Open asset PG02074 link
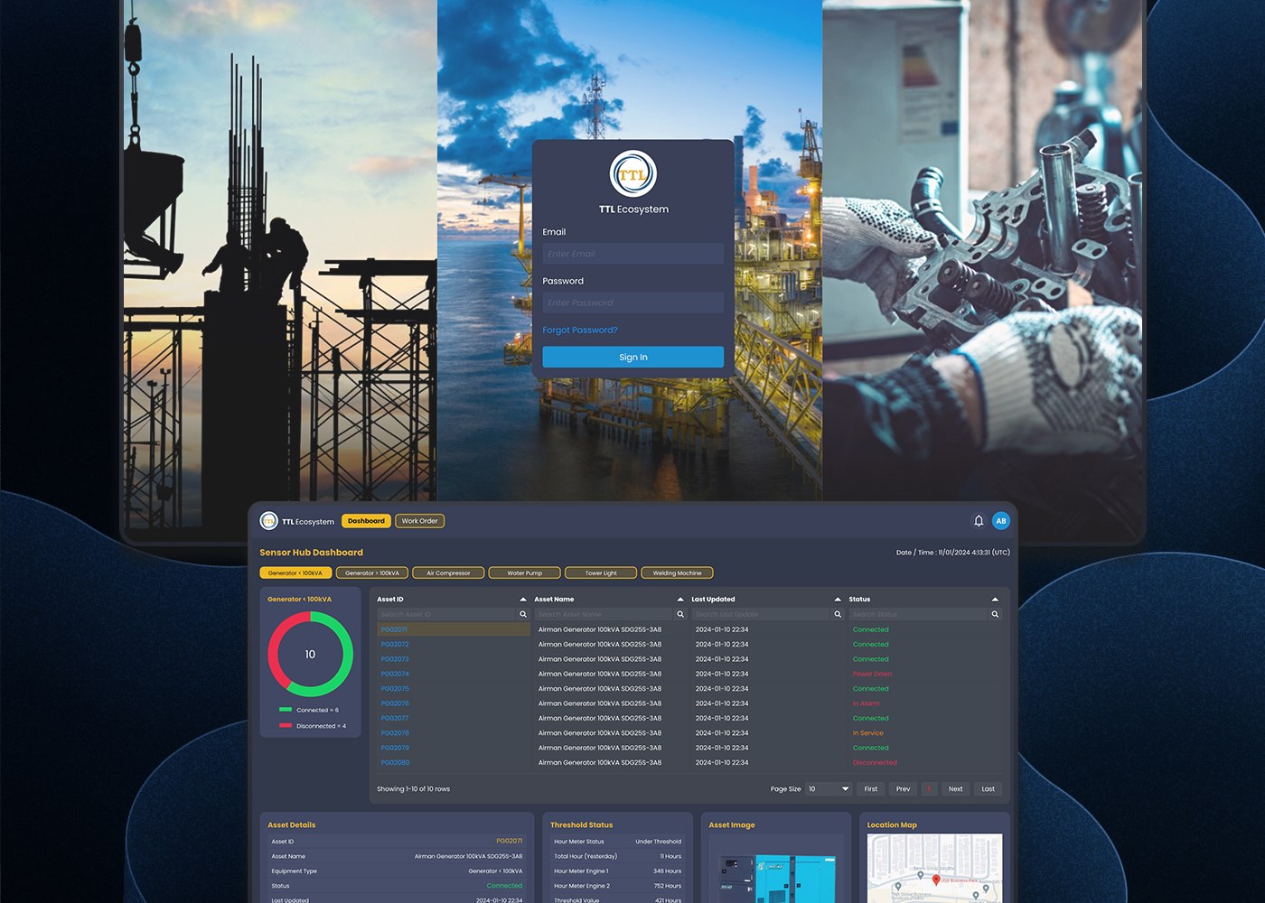 pos(395,675)
